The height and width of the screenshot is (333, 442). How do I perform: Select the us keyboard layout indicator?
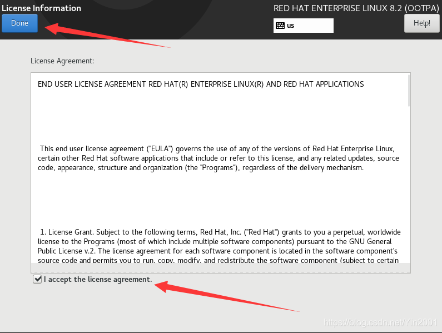pyautogui.click(x=304, y=26)
